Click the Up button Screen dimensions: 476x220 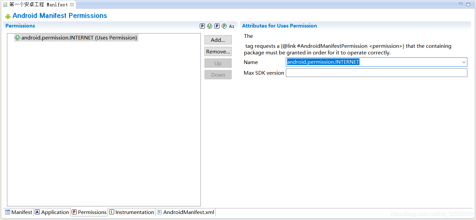click(218, 63)
